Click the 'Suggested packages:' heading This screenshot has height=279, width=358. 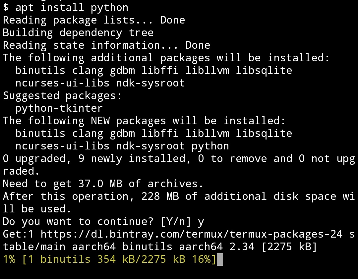62,96
